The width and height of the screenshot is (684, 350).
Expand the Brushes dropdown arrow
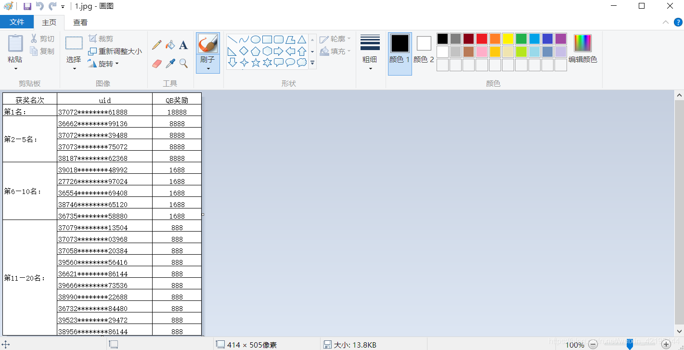[x=208, y=68]
